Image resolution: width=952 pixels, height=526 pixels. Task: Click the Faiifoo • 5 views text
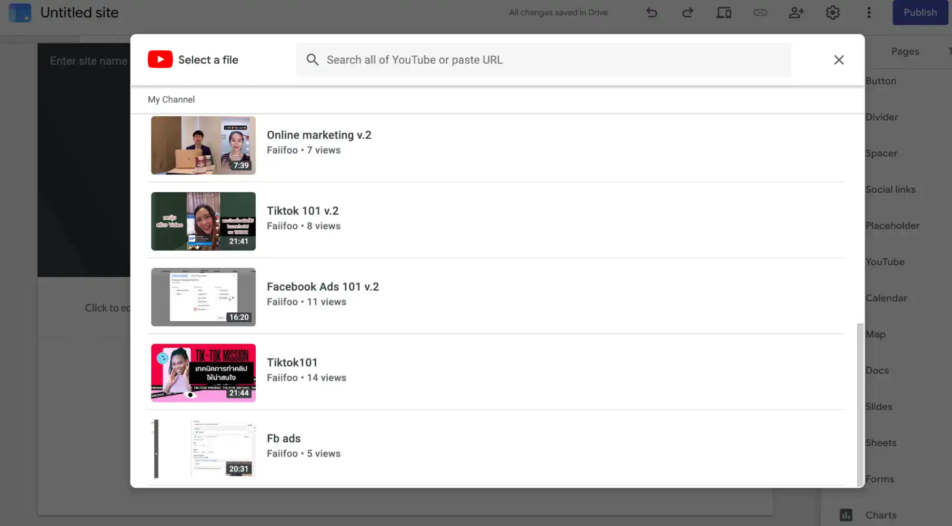coord(303,453)
